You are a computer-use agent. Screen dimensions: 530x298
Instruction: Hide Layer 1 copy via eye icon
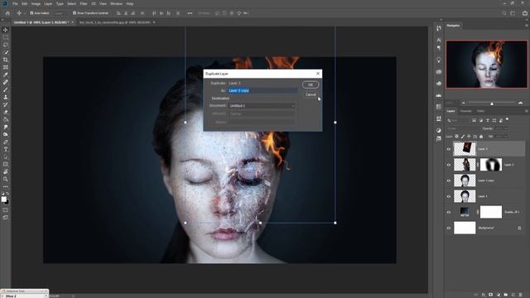pos(449,180)
